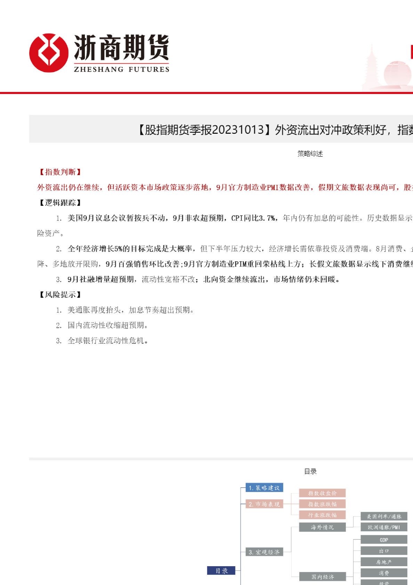The image size is (413, 585).
Task: Open the 3.宏观经济 node
Action: 264,552
